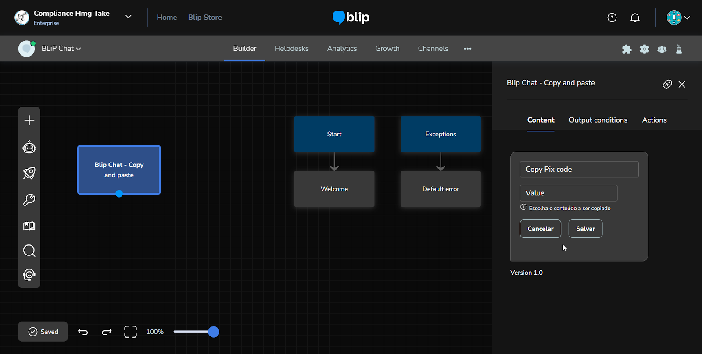This screenshot has width=702, height=354.
Task: Open the bot robot icon in sidebar
Action: pos(29,147)
